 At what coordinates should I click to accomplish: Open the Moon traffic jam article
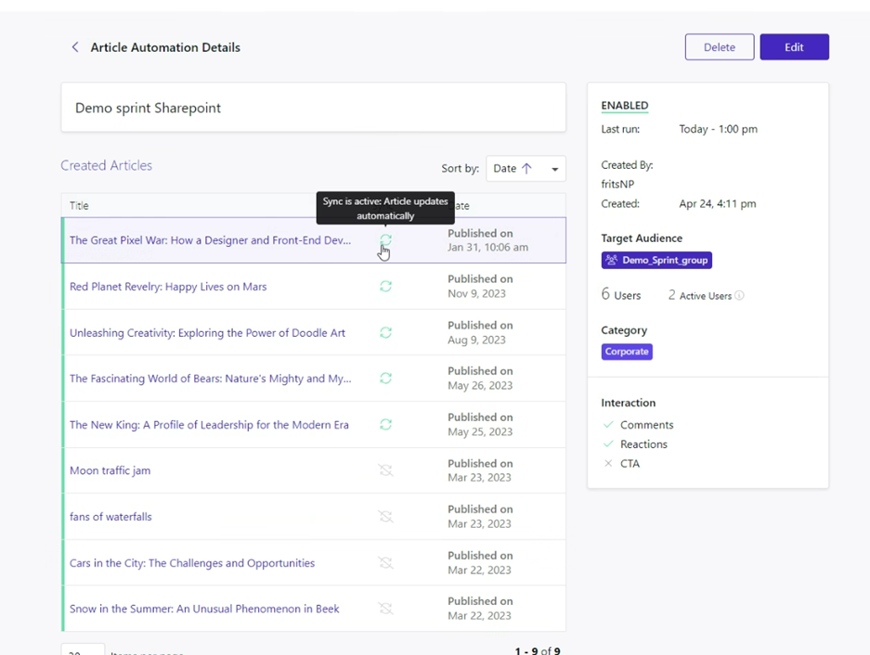(110, 471)
